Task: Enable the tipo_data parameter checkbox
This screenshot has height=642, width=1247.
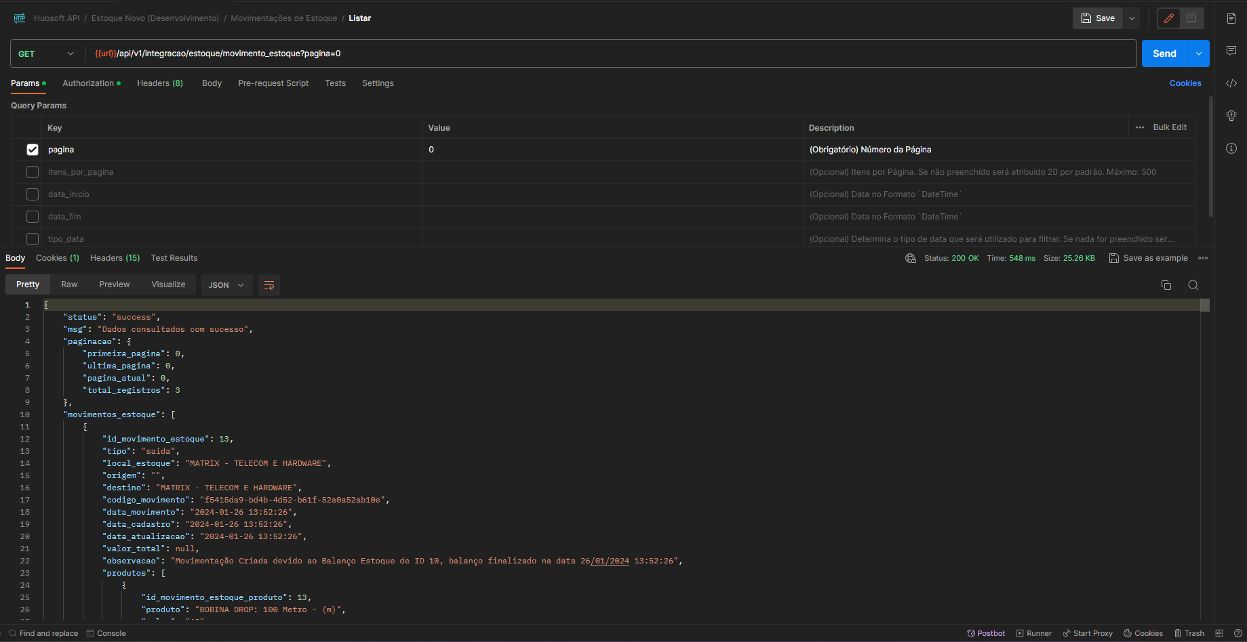Action: 33,239
